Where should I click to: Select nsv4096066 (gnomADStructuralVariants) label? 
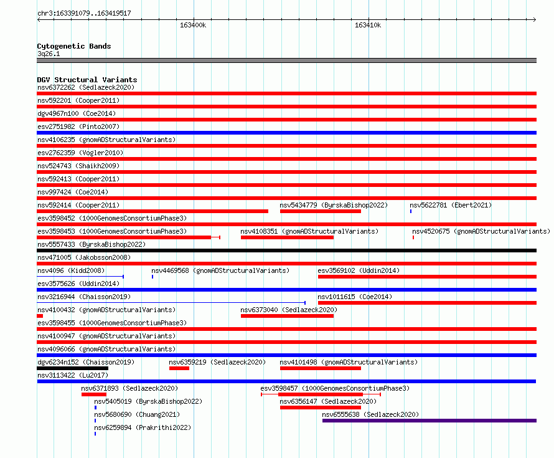pos(106,349)
